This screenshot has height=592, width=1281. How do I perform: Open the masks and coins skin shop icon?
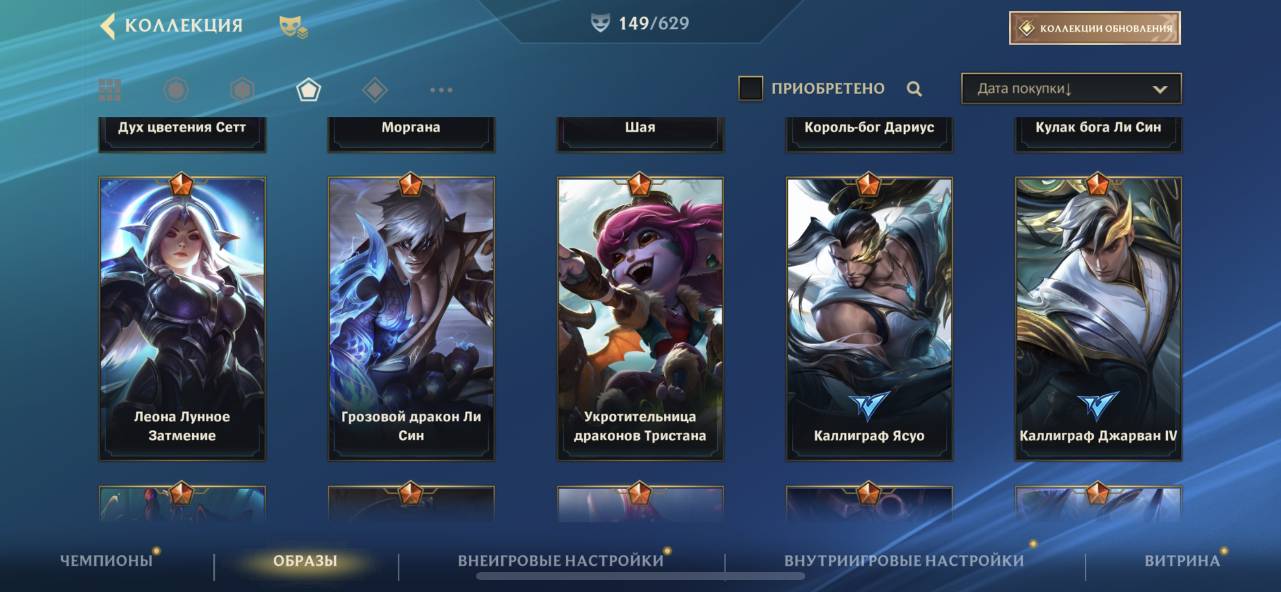[x=293, y=27]
